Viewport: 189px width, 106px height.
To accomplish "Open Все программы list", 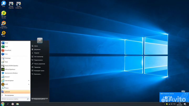I will pos(9,95).
